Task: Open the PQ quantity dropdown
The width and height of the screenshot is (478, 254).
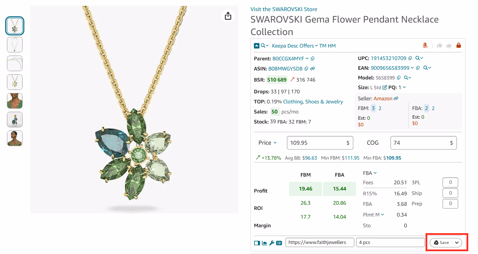Action: pos(404,87)
